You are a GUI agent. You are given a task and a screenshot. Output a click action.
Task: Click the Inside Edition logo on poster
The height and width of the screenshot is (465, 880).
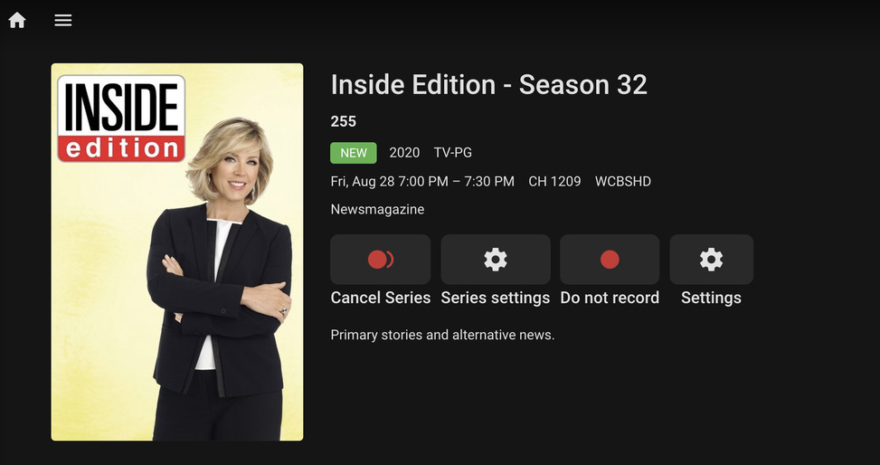click(x=121, y=119)
